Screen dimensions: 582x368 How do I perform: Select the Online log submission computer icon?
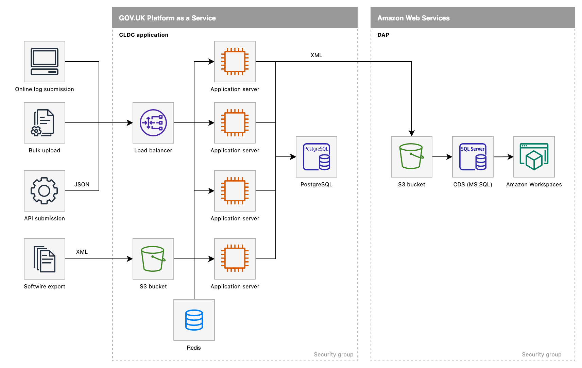click(44, 62)
